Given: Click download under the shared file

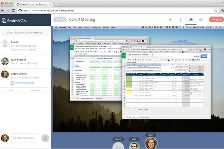Looking at the screenshot, I should [35, 90].
